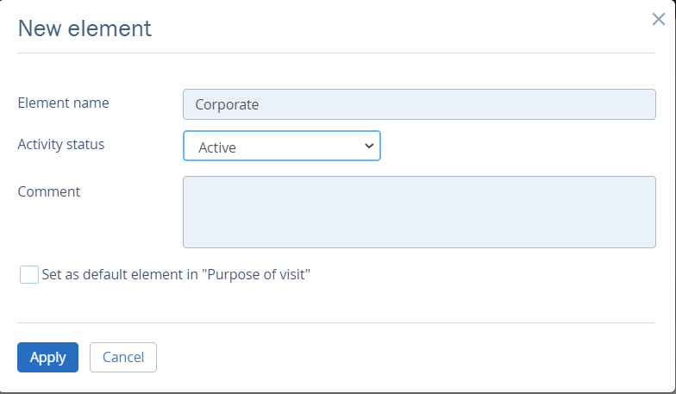676x394 pixels.
Task: Click the 'Element name' field label
Action: [64, 103]
